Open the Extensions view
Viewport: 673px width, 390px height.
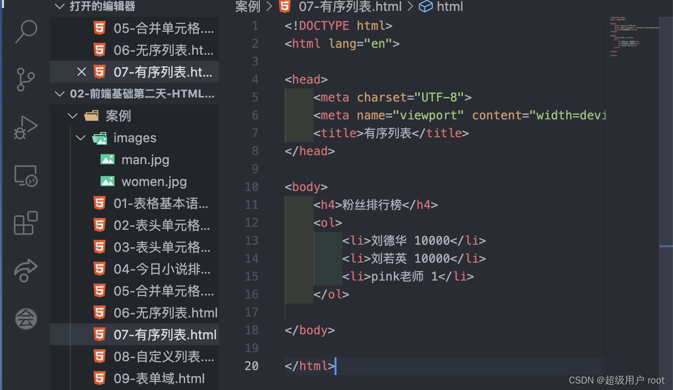[25, 222]
